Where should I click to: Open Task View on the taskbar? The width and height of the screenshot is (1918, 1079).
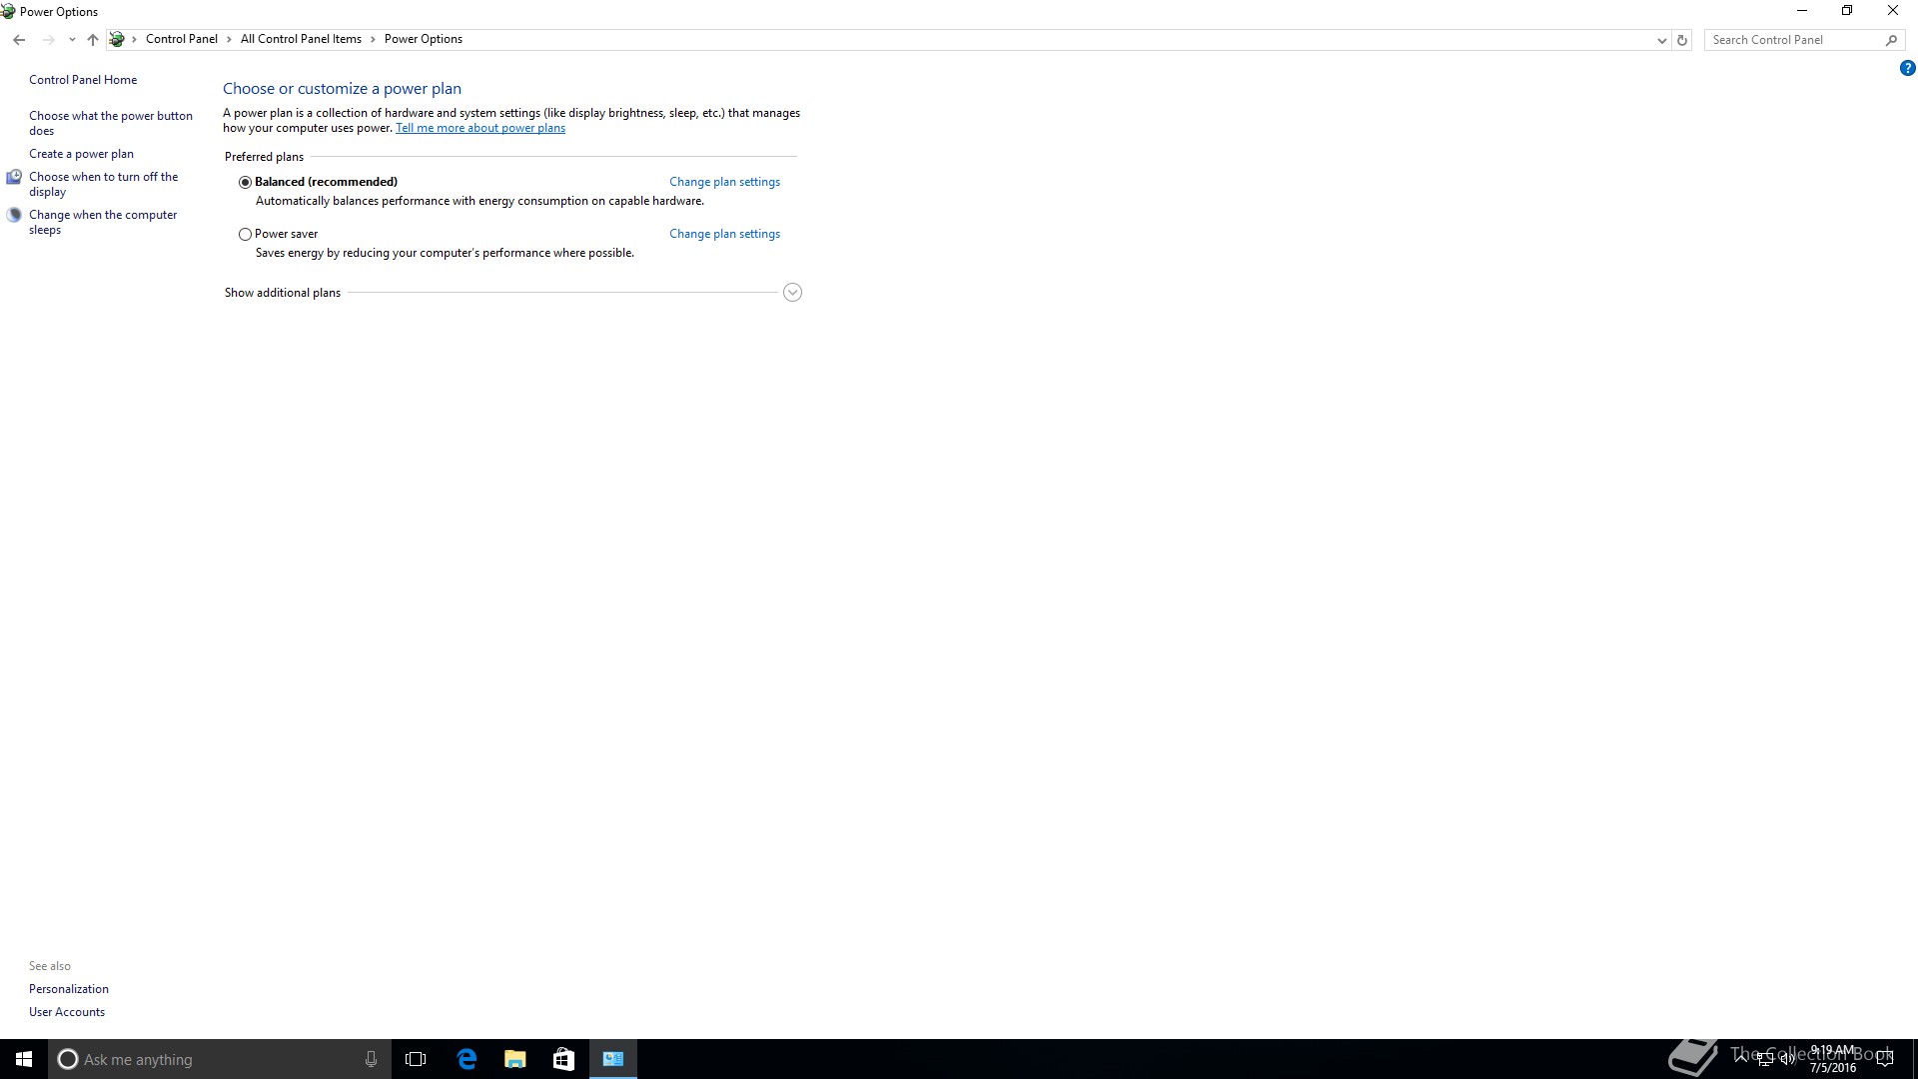[416, 1059]
